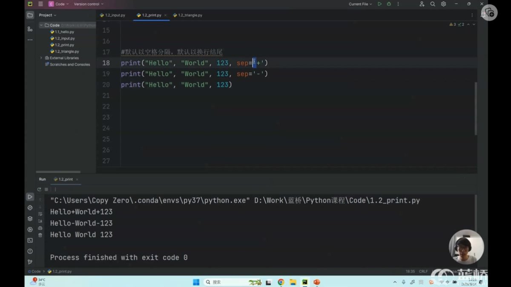
Task: Print the run console output icon
Action: click(40, 228)
